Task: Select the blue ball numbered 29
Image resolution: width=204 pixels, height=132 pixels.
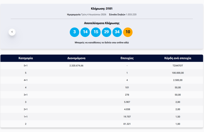Action: pyautogui.click(x=106, y=32)
